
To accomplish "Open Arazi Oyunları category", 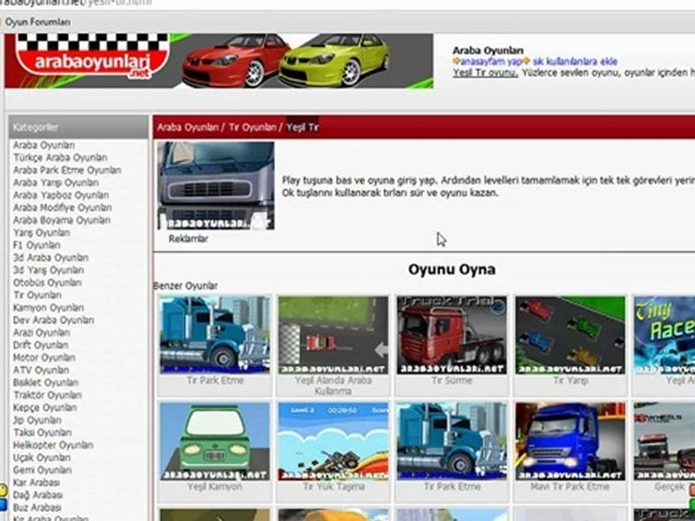I will 41,332.
